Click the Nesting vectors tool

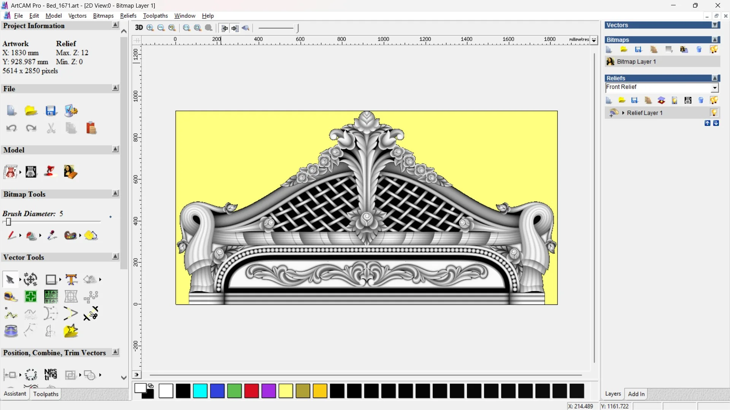point(51,375)
